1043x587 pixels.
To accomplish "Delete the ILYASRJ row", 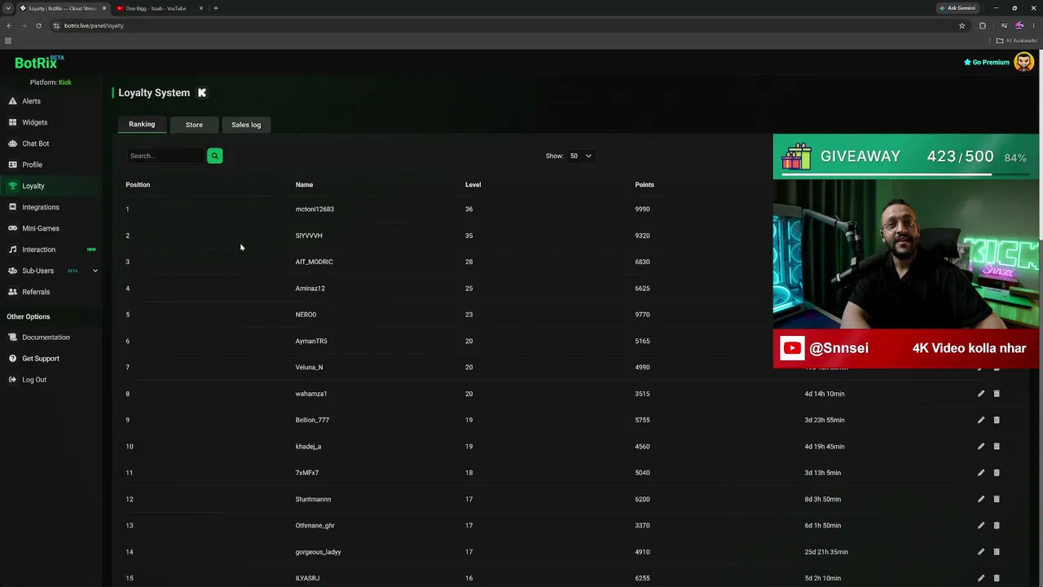I will coord(997,578).
